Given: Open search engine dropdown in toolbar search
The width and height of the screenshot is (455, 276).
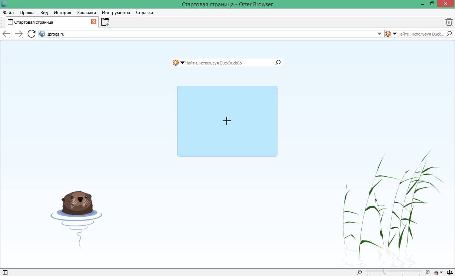Looking at the screenshot, I should [395, 34].
